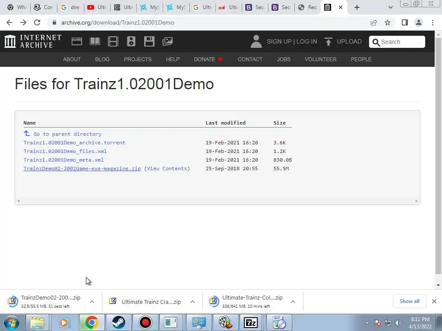This screenshot has width=442, height=331.
Task: Open Trainz1.02001Demo_files.xml
Action: pyautogui.click(x=65, y=151)
